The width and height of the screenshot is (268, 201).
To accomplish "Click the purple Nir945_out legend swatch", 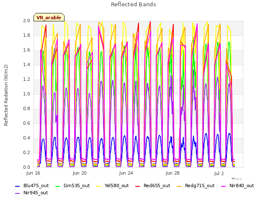I will (x=18, y=193).
